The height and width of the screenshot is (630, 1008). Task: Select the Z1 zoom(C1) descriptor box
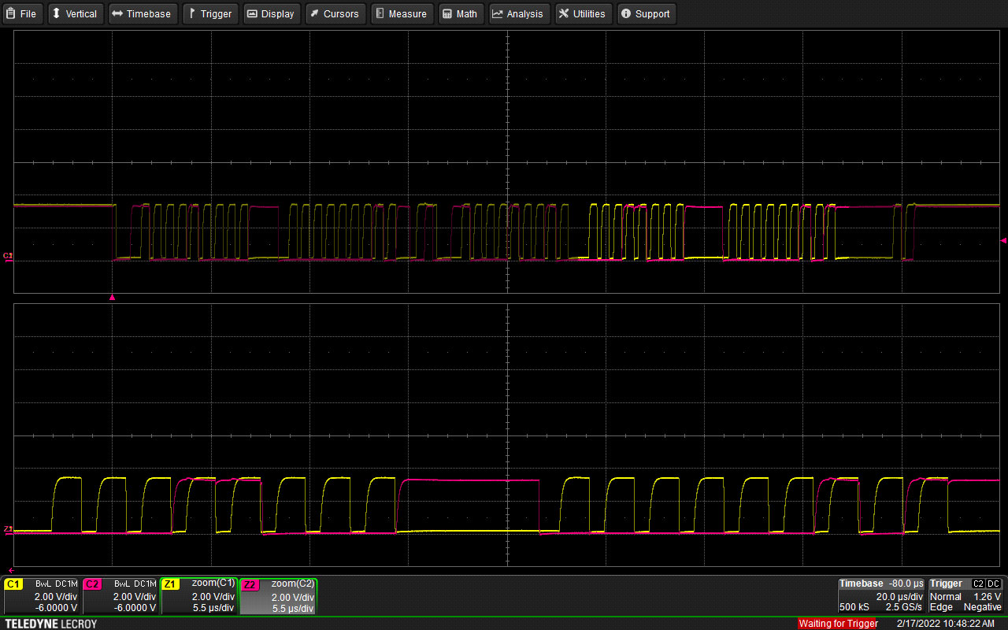tap(199, 595)
